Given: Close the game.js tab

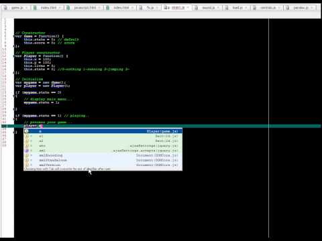Looking at the screenshot, I should pos(27,7).
